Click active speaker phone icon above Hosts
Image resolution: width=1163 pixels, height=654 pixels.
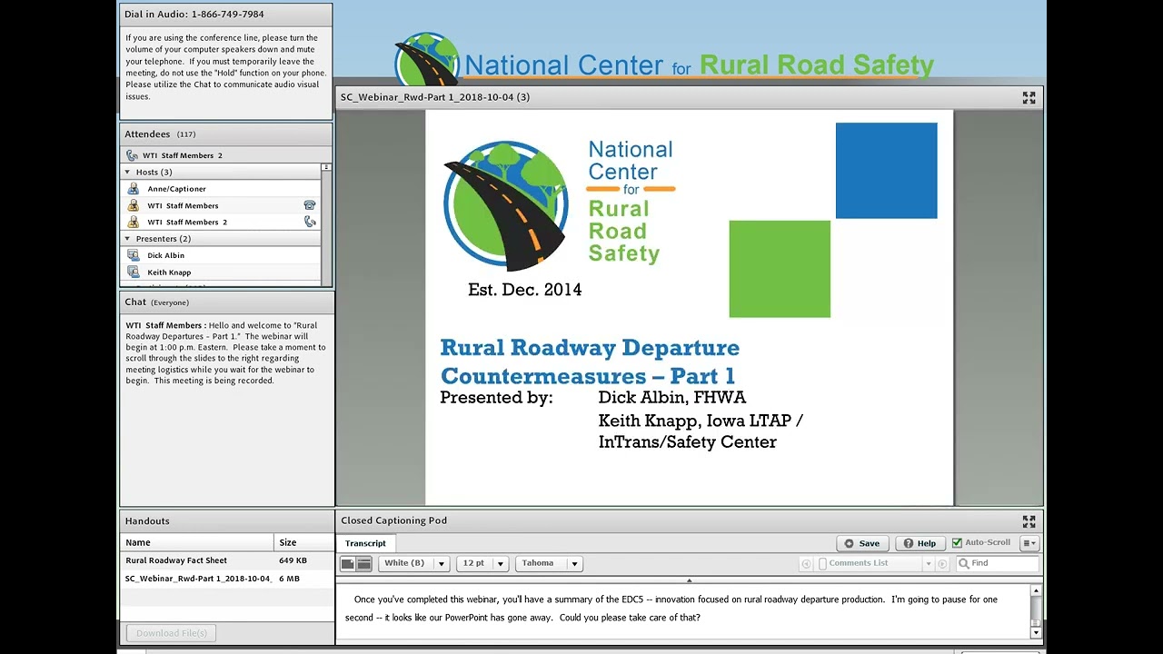point(132,155)
